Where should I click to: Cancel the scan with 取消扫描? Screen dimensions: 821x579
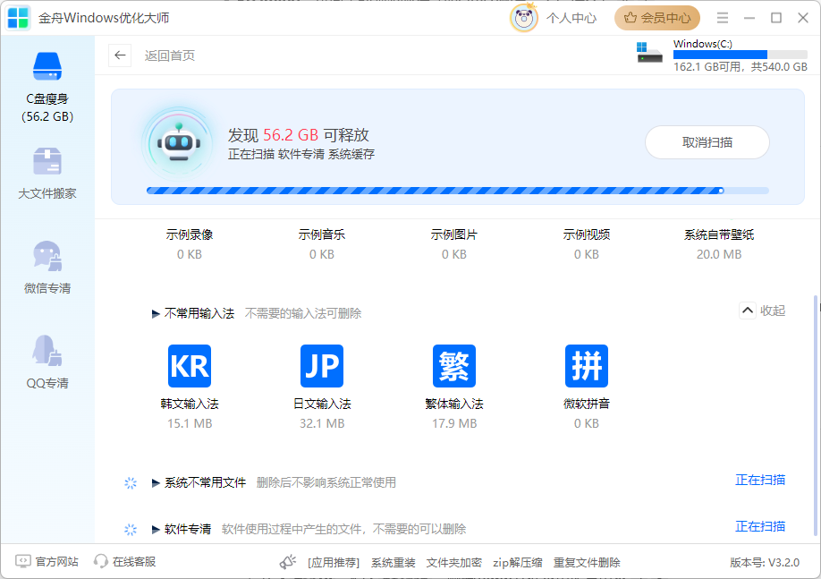707,142
